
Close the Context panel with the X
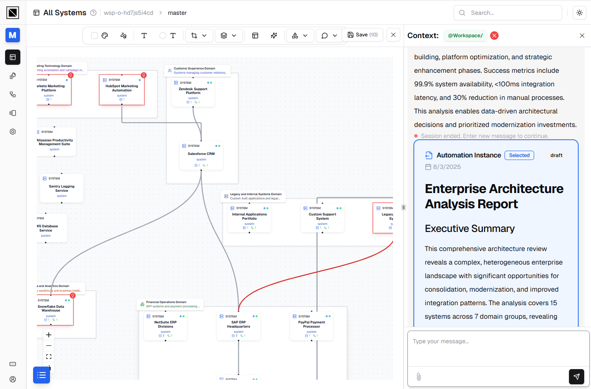pyautogui.click(x=582, y=36)
